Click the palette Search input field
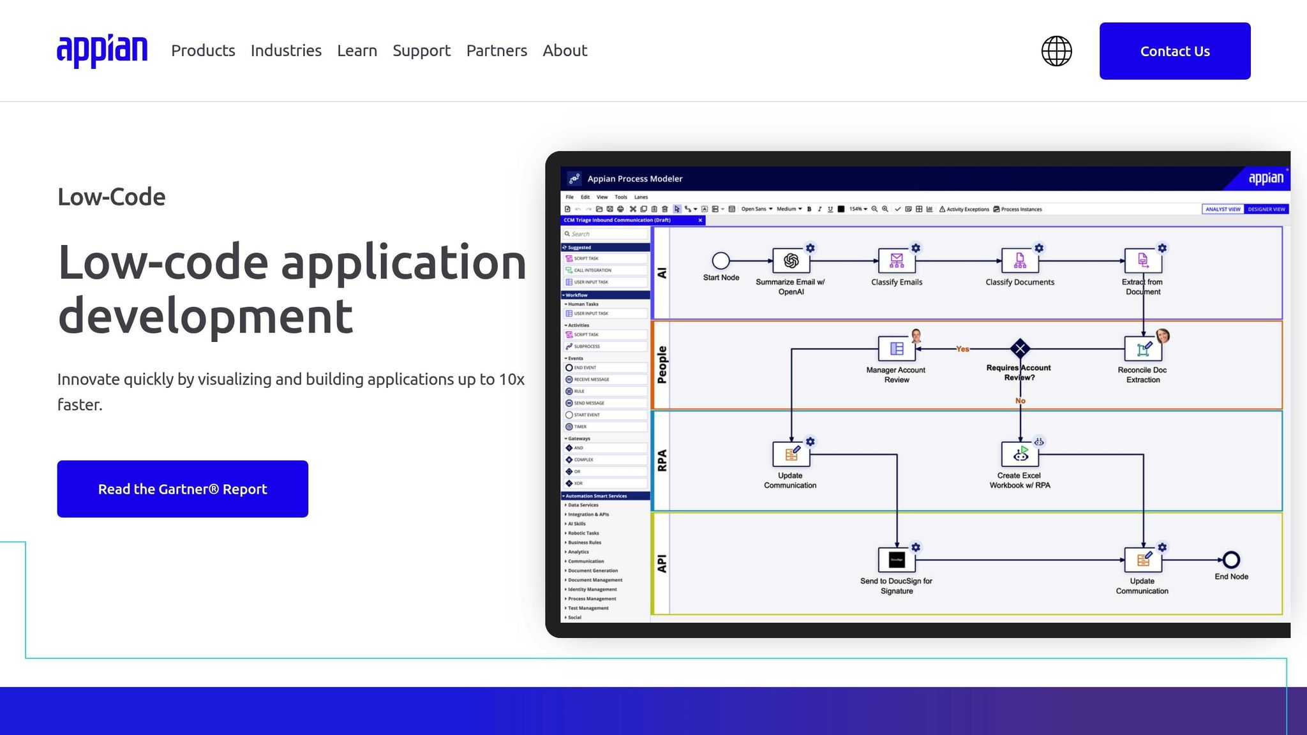This screenshot has width=1307, height=735. pyautogui.click(x=605, y=234)
